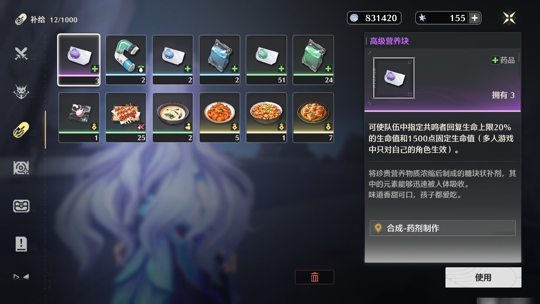Select the supplies category pill icon
The width and height of the screenshot is (540, 304).
point(21,130)
